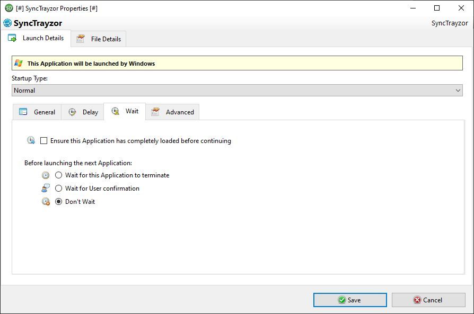Click the Startup Type dropdown arrow

tap(457, 90)
